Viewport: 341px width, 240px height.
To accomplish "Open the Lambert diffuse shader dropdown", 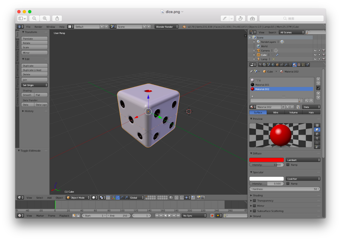I will coord(303,160).
